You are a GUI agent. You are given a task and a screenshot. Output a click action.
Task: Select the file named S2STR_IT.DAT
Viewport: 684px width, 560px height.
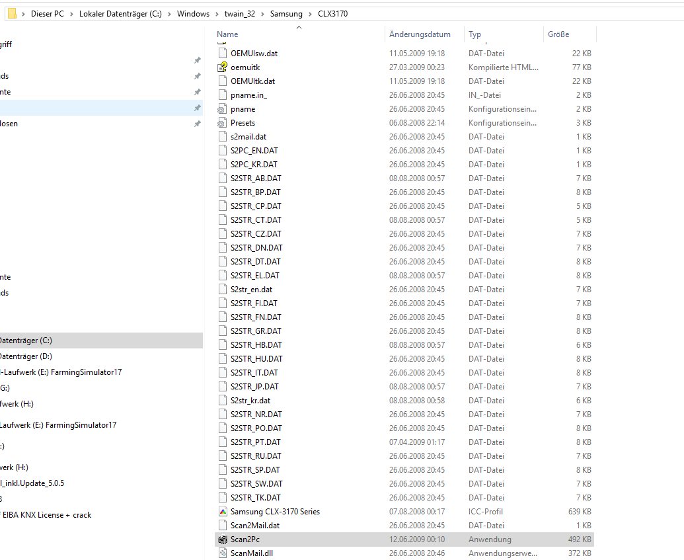pos(254,373)
